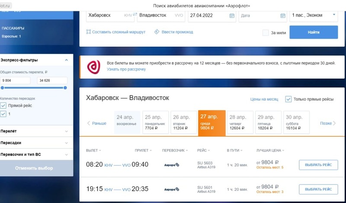
Task: Click the minimum cost field 9 804
Action: click(15, 80)
